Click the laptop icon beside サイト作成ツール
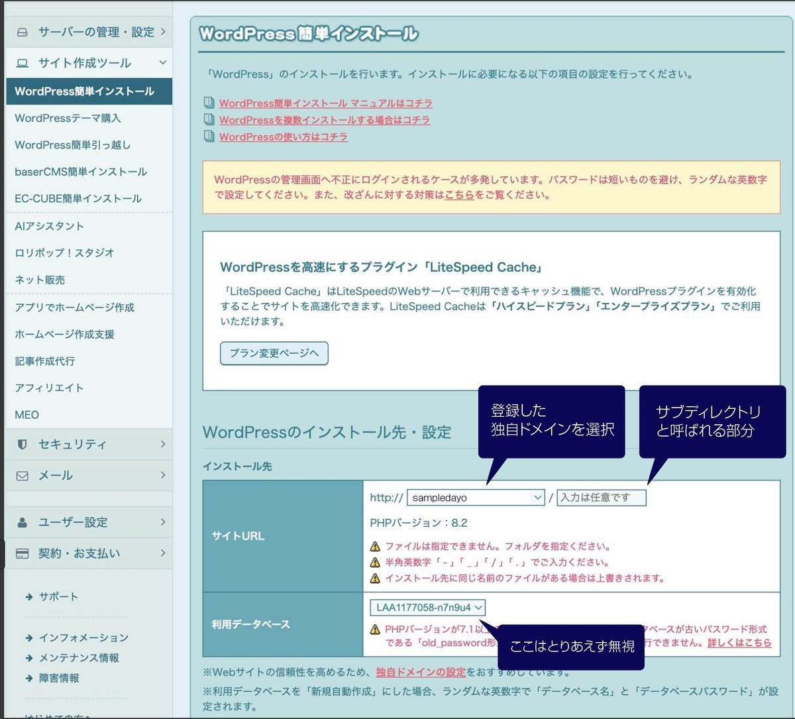The width and height of the screenshot is (795, 719). coord(23,63)
